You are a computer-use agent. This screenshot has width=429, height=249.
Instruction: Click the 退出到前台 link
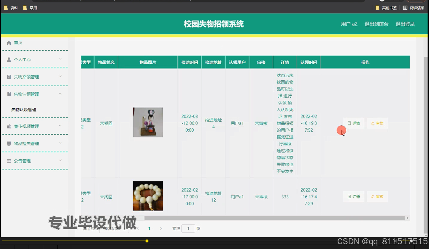(376, 24)
